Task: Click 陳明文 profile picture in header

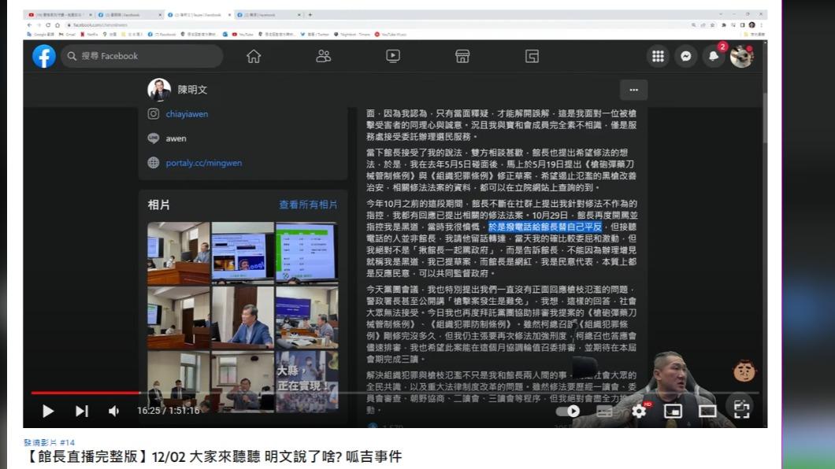Action: (159, 90)
